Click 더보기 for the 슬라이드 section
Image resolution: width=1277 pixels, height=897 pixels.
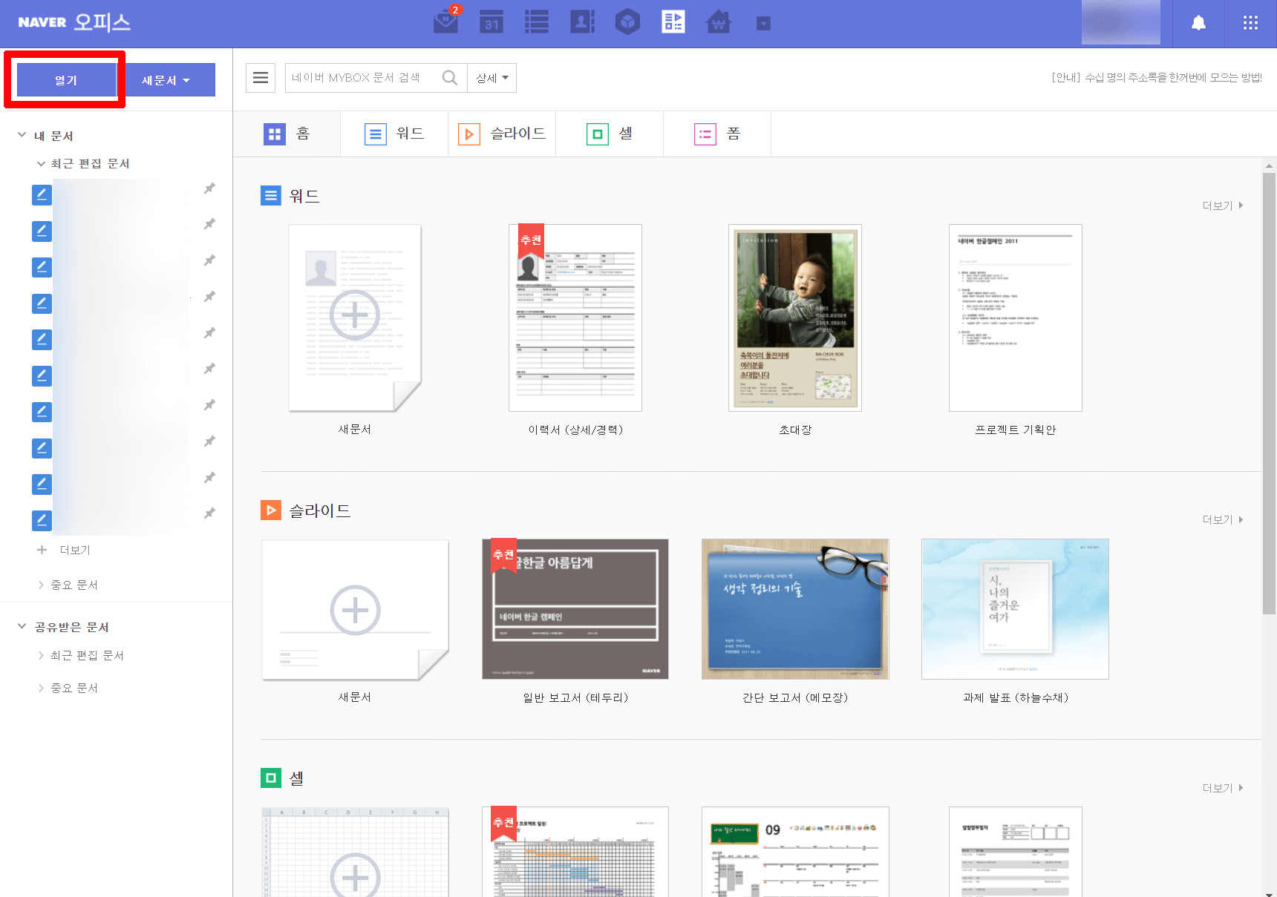point(1222,519)
